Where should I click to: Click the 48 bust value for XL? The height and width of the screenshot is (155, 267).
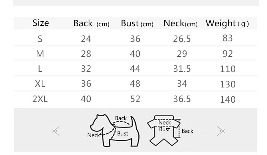coord(135,84)
